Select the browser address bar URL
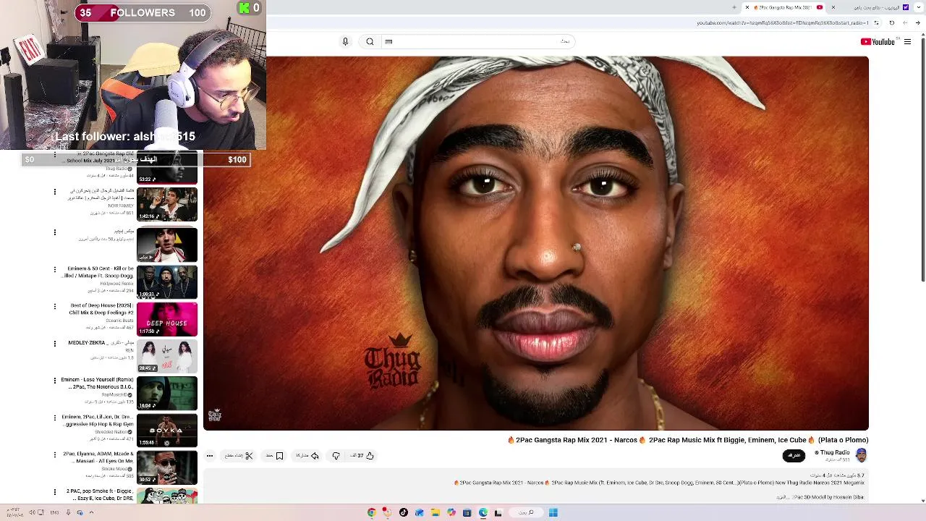The image size is (926, 521). click(x=783, y=22)
